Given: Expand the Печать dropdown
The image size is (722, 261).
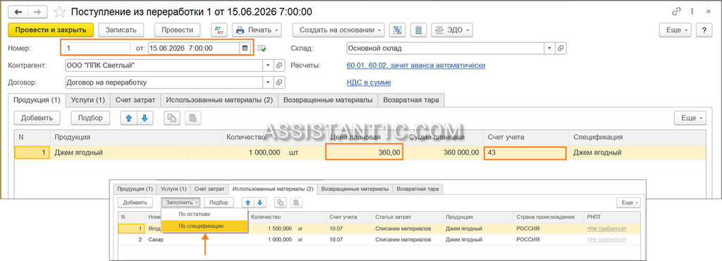Looking at the screenshot, I should pyautogui.click(x=257, y=30).
